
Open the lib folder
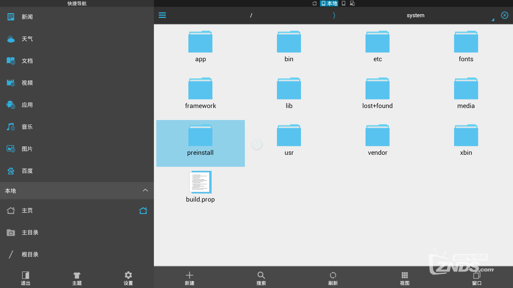(289, 94)
